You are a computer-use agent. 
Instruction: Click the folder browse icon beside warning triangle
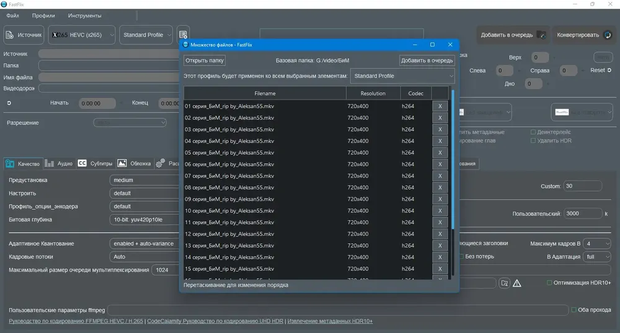[x=504, y=283]
